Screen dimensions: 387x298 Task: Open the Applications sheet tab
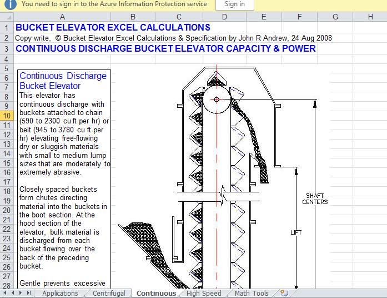pyautogui.click(x=60, y=293)
